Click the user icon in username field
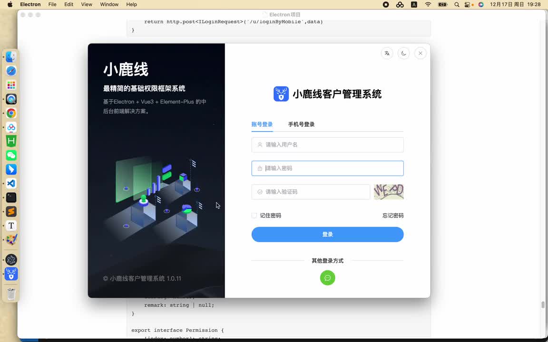Screen dimensions: 548x342 (x=260, y=144)
